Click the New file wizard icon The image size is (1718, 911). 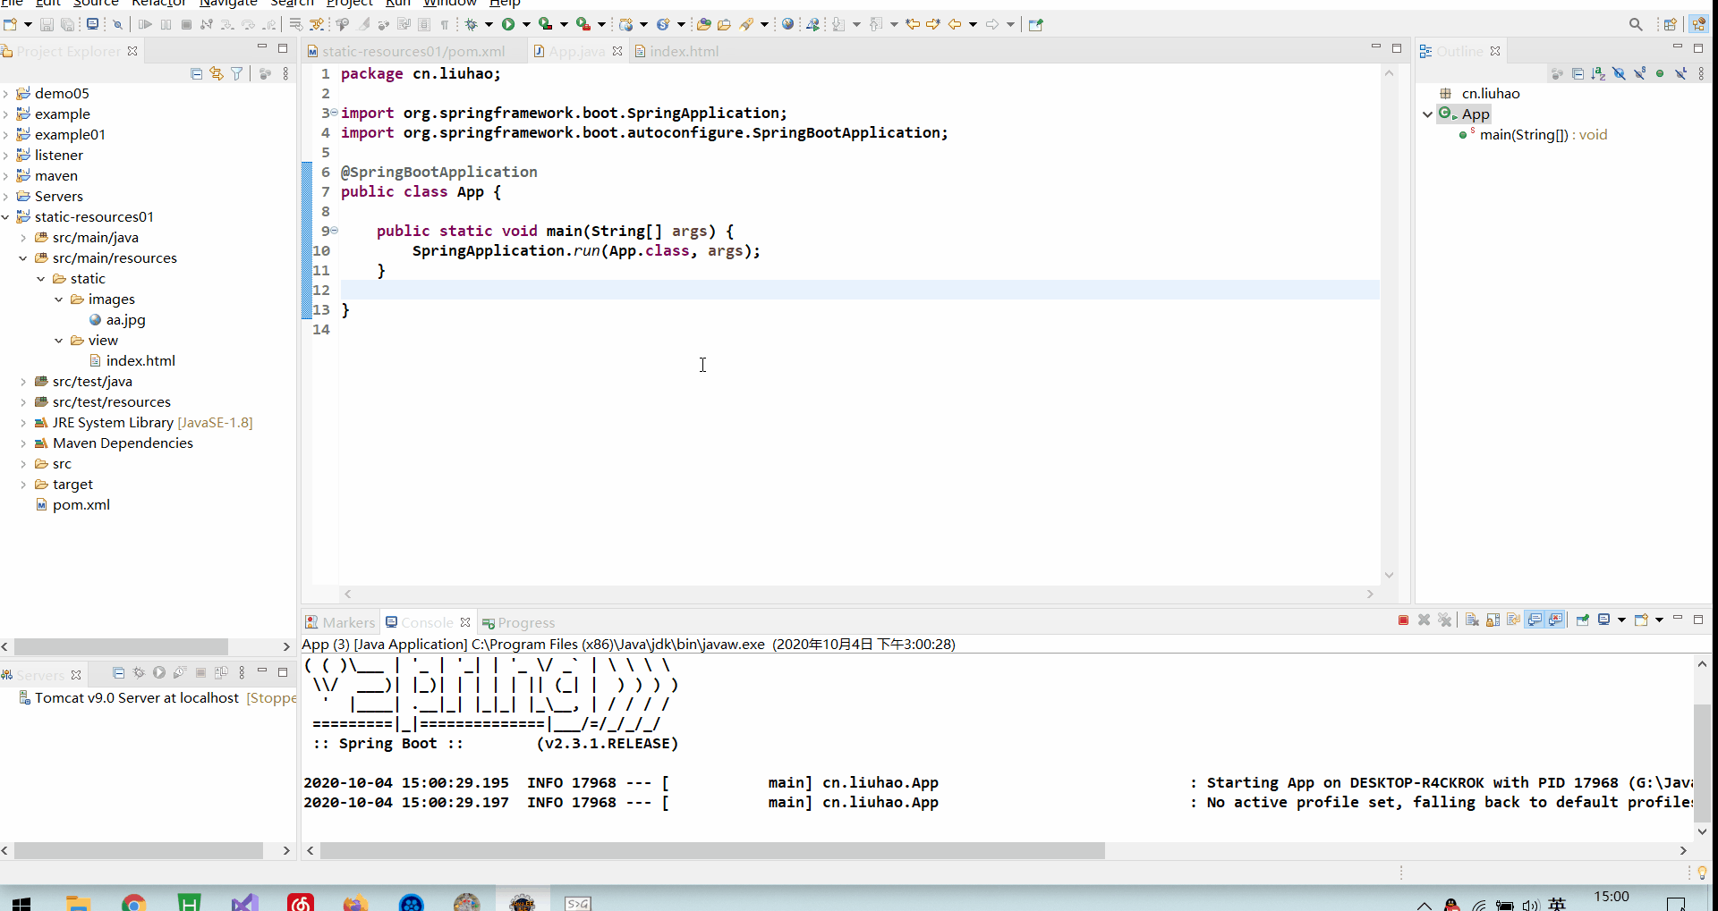[10, 24]
